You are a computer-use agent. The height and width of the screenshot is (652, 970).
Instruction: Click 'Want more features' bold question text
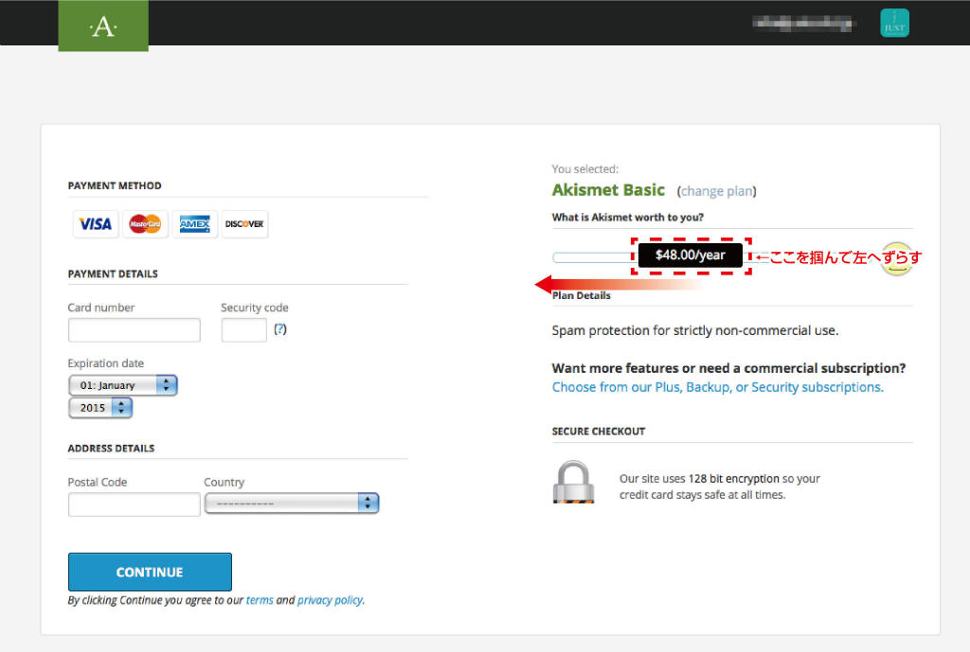tap(728, 368)
